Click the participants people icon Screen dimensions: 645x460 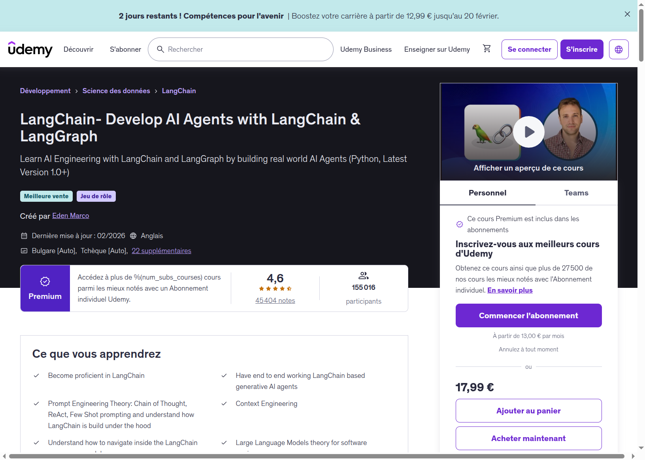[x=364, y=276]
